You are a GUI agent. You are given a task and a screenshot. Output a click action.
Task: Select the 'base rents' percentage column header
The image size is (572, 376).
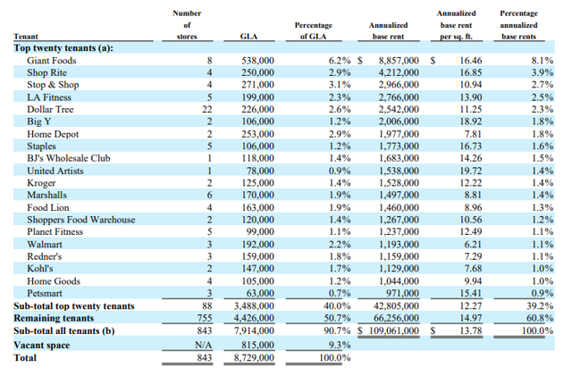click(518, 37)
